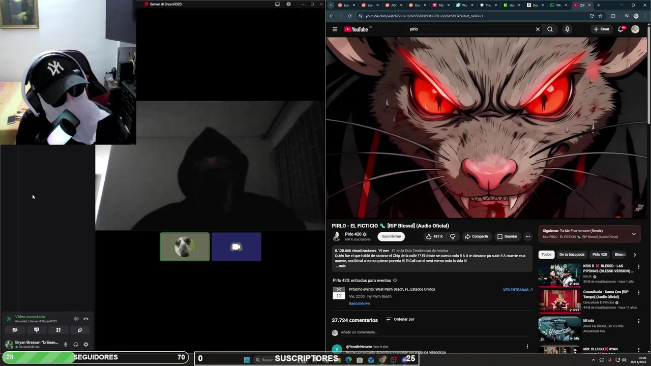This screenshot has width=651, height=366.
Task: Open Windows Start menu on taskbar
Action: tap(247, 360)
